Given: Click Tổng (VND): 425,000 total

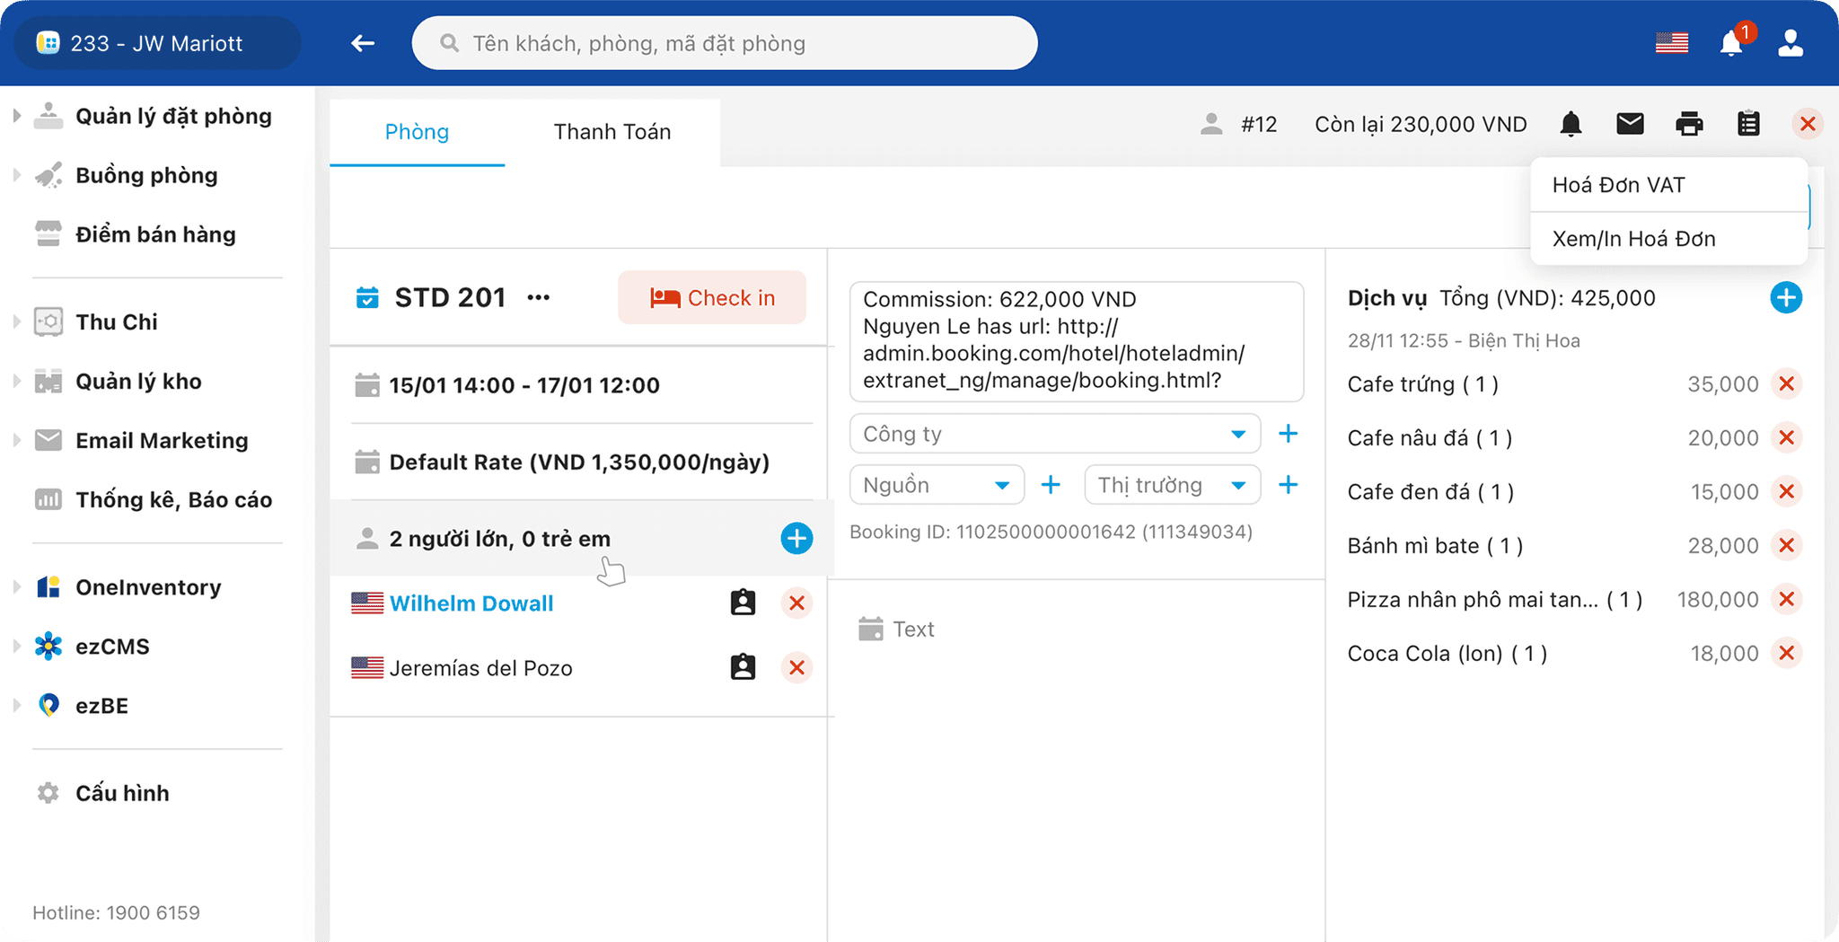Looking at the screenshot, I should [1547, 298].
